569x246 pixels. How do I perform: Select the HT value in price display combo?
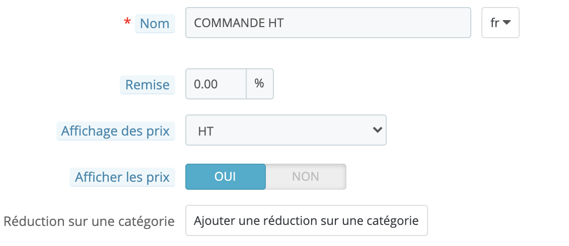[x=205, y=131]
